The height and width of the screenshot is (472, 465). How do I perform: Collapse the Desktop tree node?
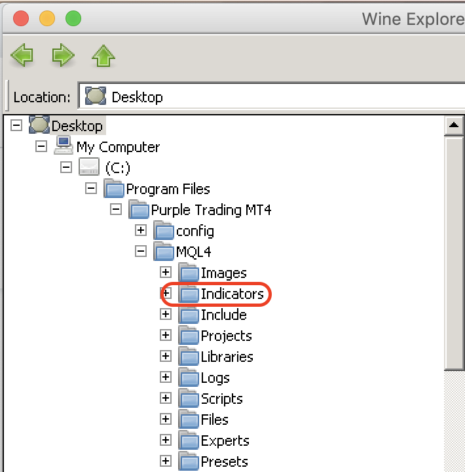(x=16, y=125)
